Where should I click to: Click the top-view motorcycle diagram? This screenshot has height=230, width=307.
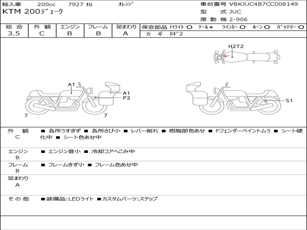[x=246, y=57]
